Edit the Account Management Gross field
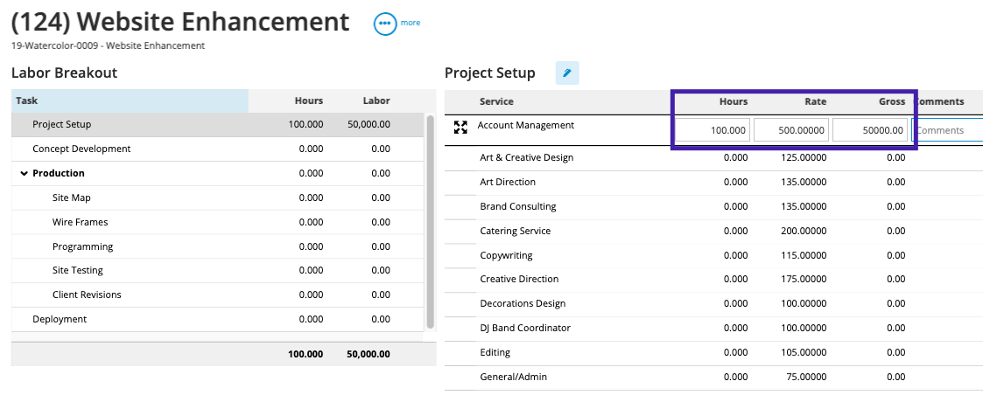Viewport: 983px width, 395px height. [869, 130]
